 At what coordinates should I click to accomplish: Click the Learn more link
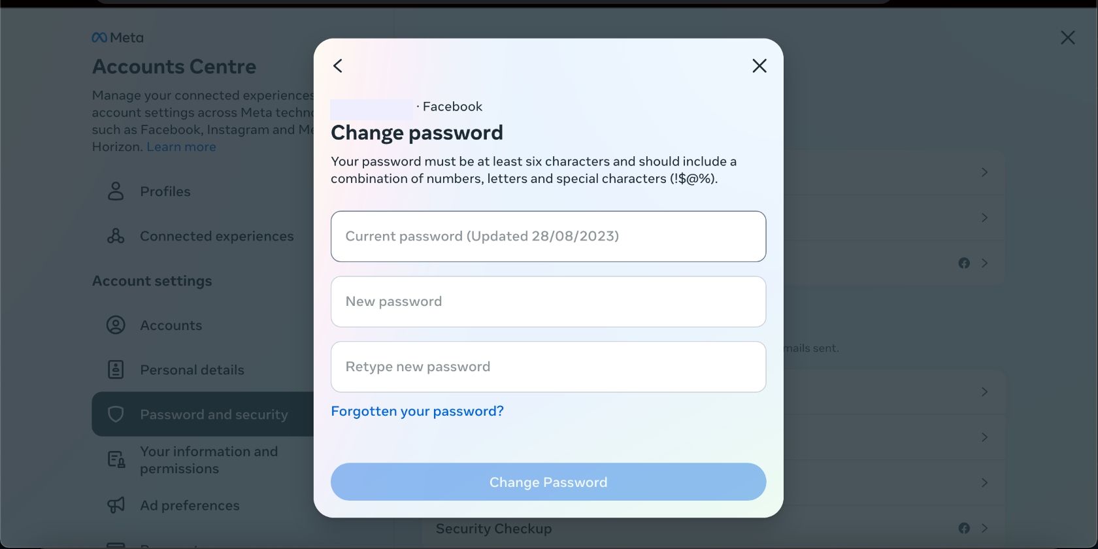pyautogui.click(x=180, y=146)
